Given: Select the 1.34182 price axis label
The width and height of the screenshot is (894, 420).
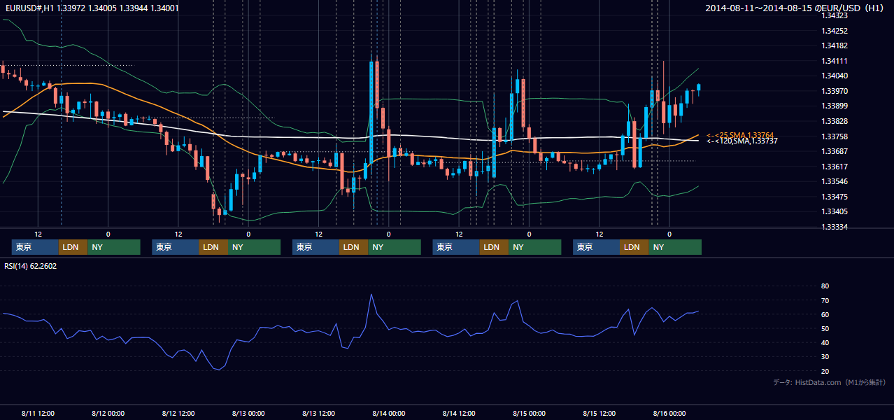Looking at the screenshot, I should [x=835, y=45].
